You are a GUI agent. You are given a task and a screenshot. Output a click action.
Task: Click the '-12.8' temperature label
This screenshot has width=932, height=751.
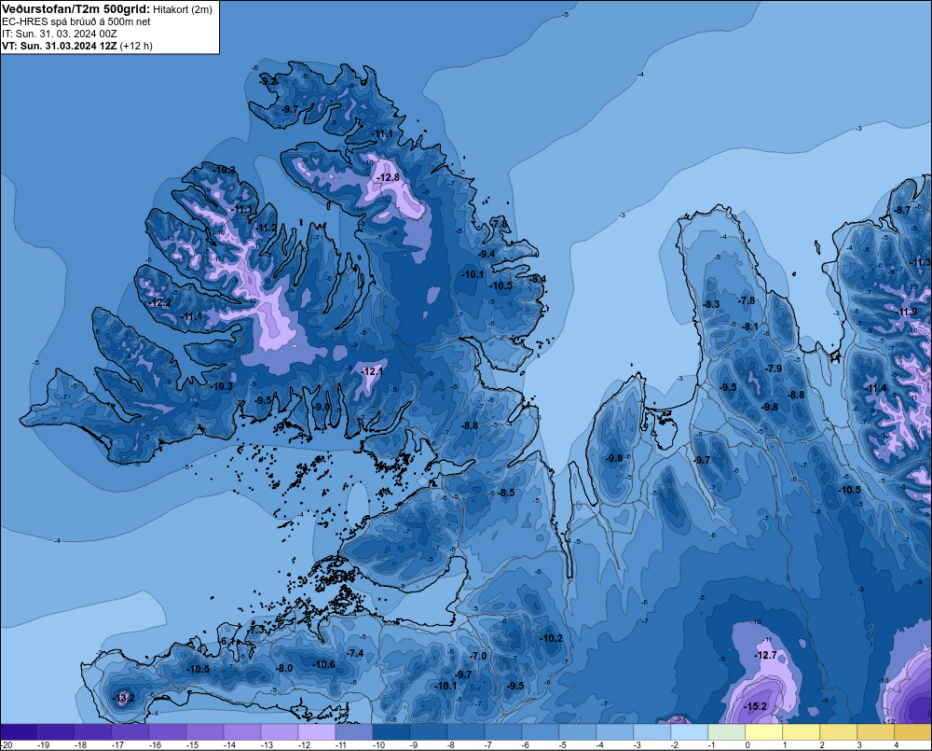coord(388,177)
